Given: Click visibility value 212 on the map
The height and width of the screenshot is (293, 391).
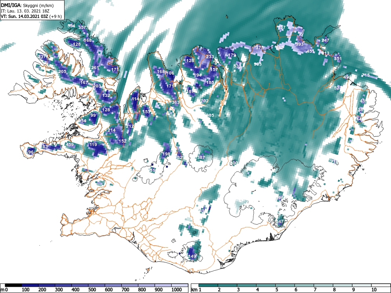Looking at the screenshot, I should (130, 126).
